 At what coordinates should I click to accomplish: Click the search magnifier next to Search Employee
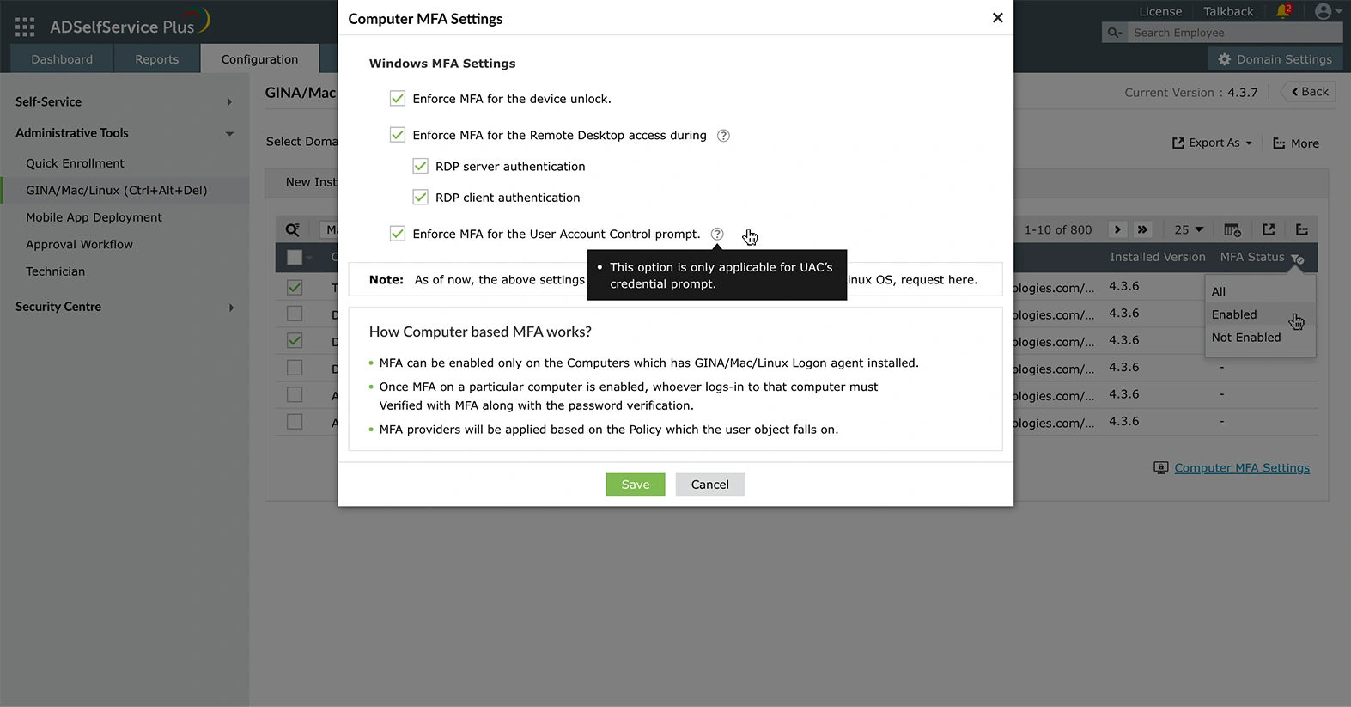tap(1114, 32)
